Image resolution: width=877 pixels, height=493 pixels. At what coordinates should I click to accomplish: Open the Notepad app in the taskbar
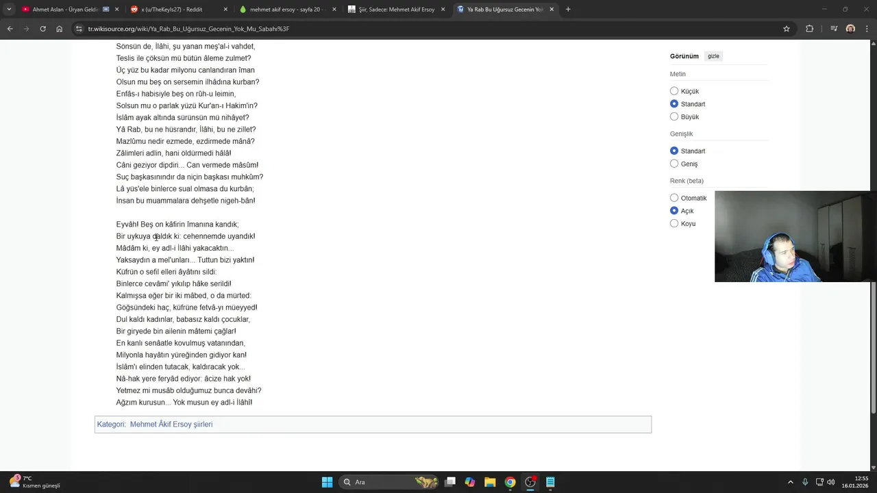coord(550,482)
